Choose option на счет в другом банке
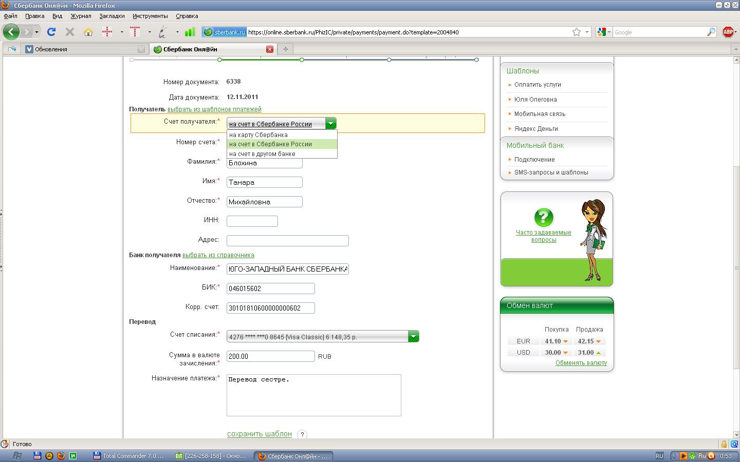The height and width of the screenshot is (462, 740). (x=282, y=153)
